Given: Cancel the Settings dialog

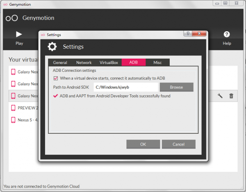Looking at the screenshot, I should pos(178,144).
